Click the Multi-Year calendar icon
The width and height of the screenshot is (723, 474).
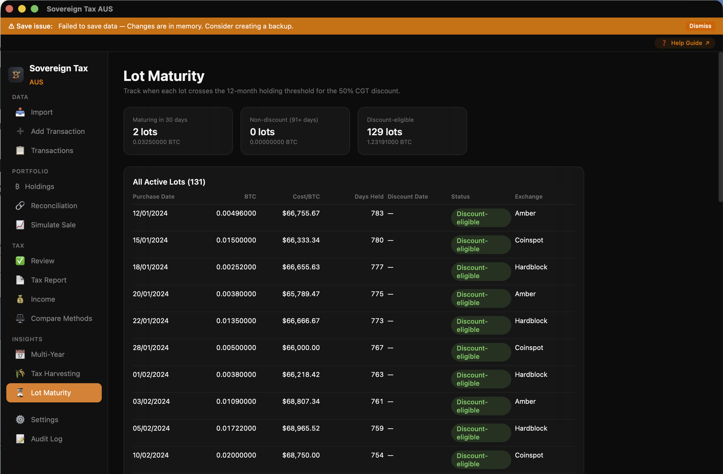tap(20, 354)
